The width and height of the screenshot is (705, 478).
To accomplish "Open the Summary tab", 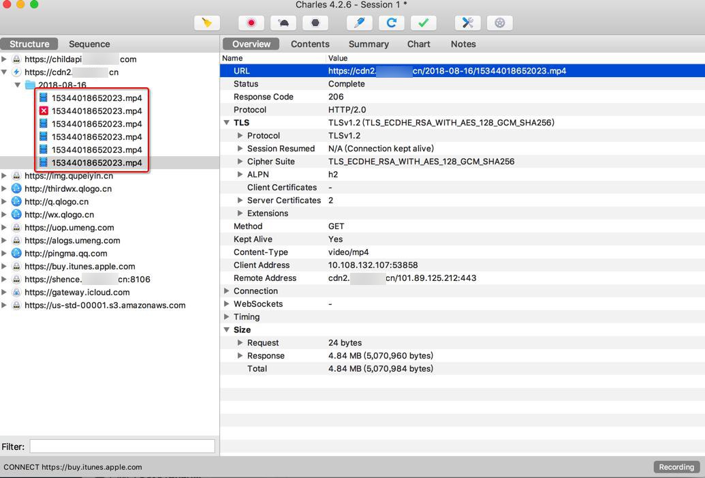I will click(369, 44).
